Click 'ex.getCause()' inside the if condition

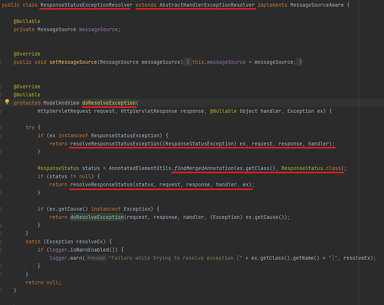(x=69, y=209)
